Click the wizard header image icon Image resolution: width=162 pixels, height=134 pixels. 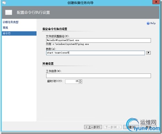[9, 13]
